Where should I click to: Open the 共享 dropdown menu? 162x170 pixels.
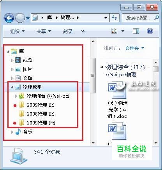[x=44, y=31]
